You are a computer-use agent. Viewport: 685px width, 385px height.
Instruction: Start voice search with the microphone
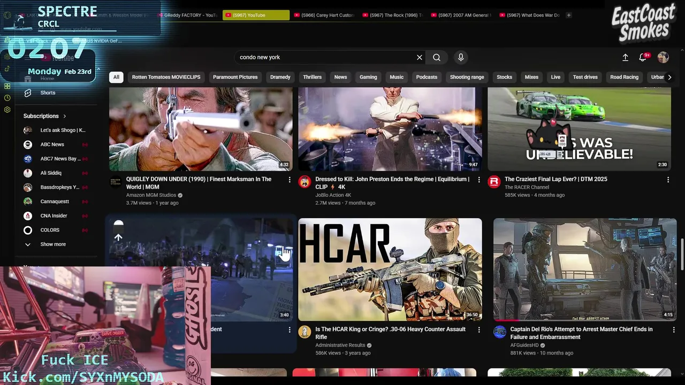coord(461,57)
